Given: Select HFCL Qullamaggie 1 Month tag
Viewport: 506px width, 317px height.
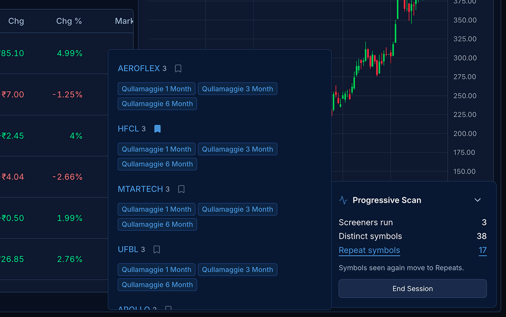Looking at the screenshot, I should tap(156, 149).
